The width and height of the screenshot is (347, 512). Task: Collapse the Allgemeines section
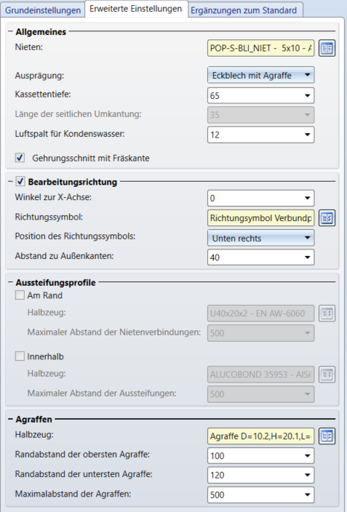(10, 32)
